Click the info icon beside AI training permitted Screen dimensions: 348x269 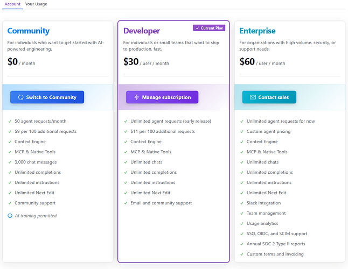(10, 216)
